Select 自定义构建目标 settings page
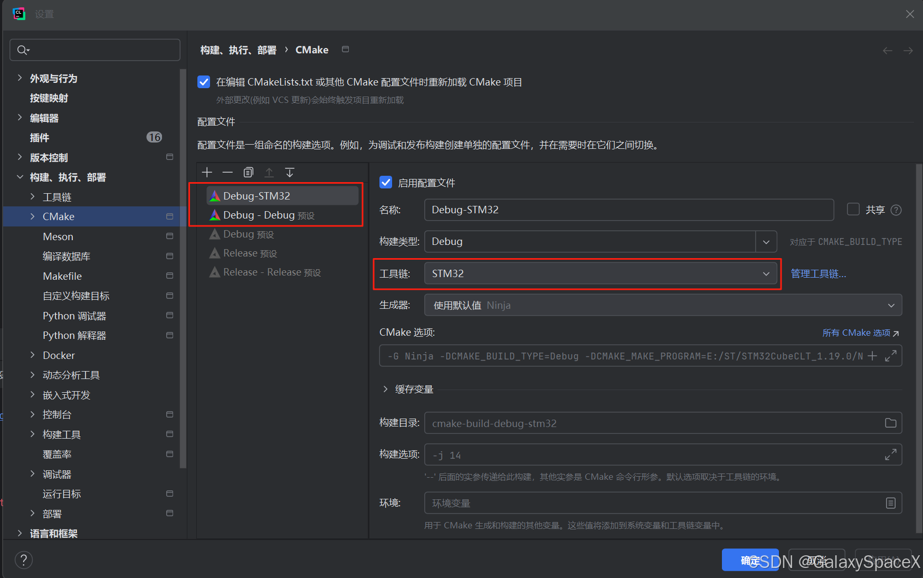Screen dimensions: 923x578 point(76,296)
